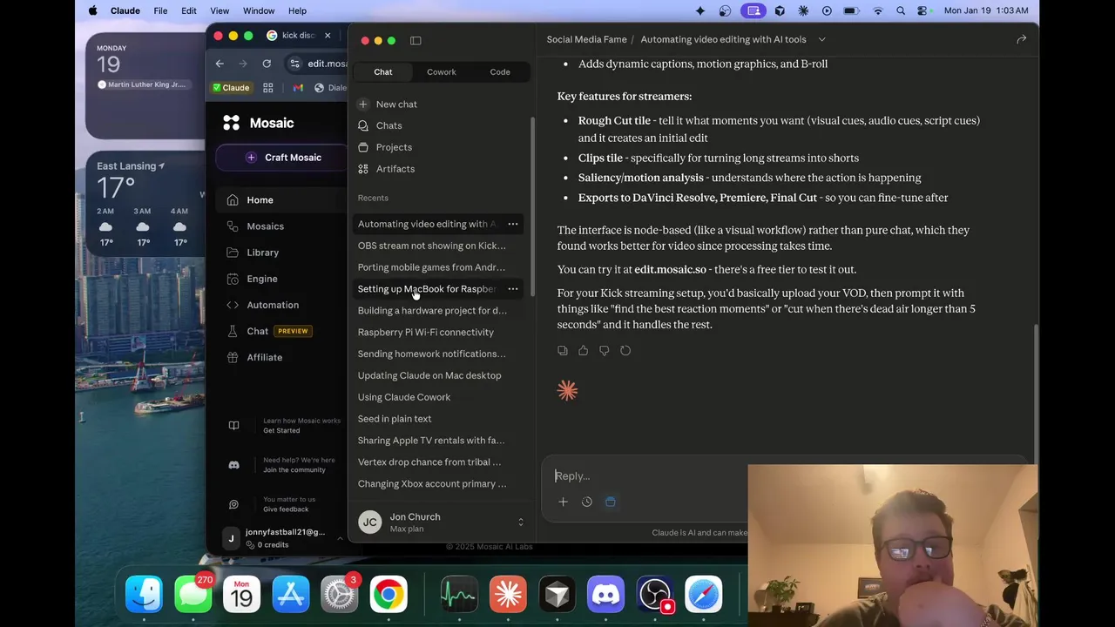Click the clock history icon in reply box
Viewport: 1115px width, 627px height.
586,502
